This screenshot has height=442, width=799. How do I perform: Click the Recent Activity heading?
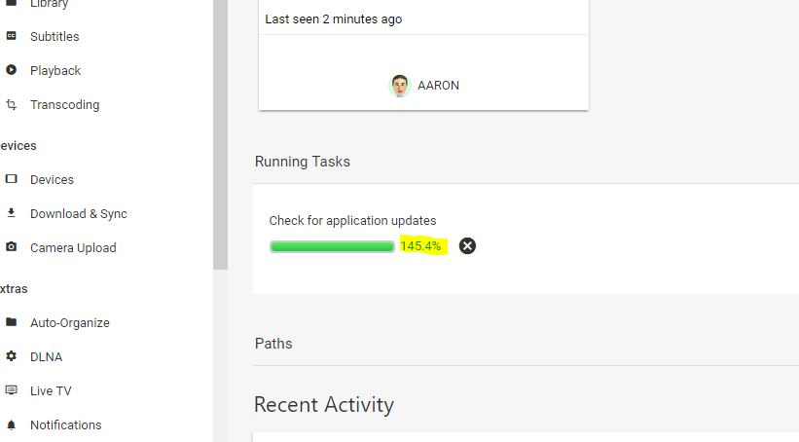(324, 405)
